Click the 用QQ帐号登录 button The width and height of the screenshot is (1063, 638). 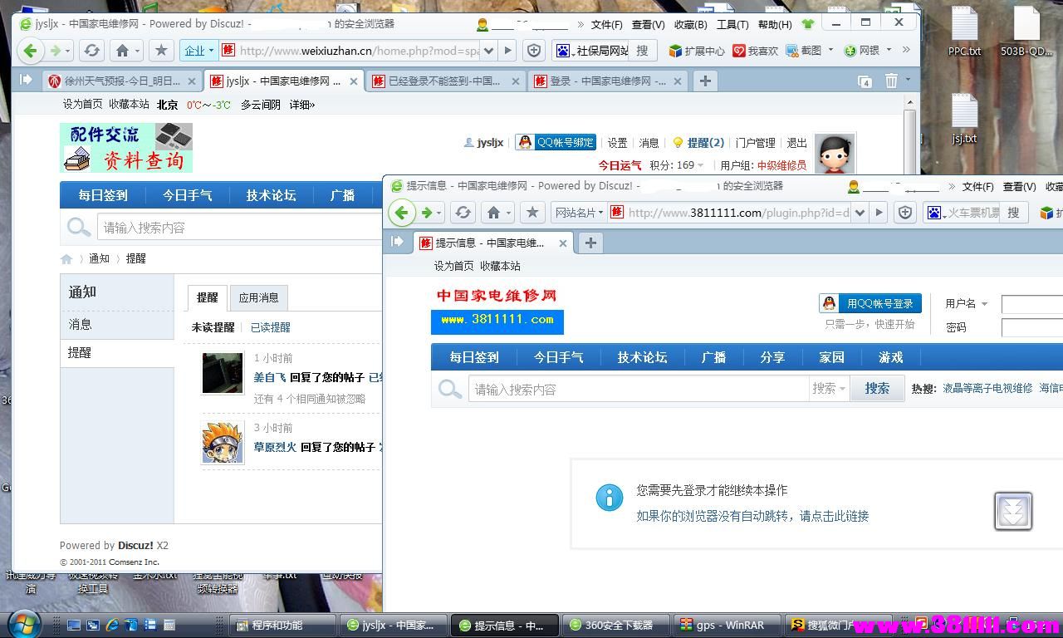point(870,303)
